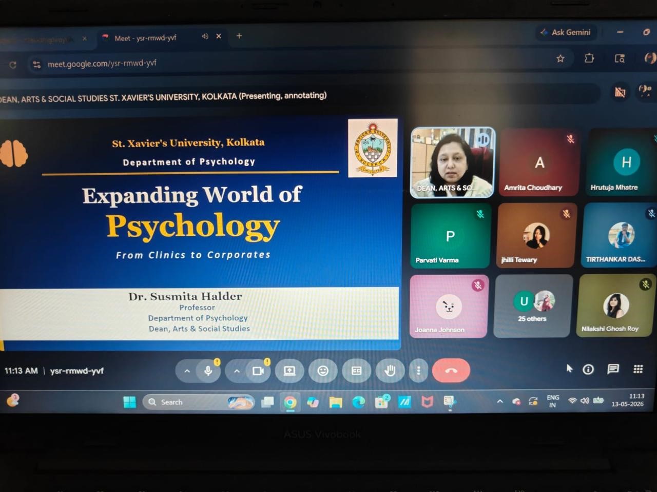Screen dimensions: 657x492
Task: Open the clock showing 11:13 13-05-2026
Action: click(x=628, y=400)
